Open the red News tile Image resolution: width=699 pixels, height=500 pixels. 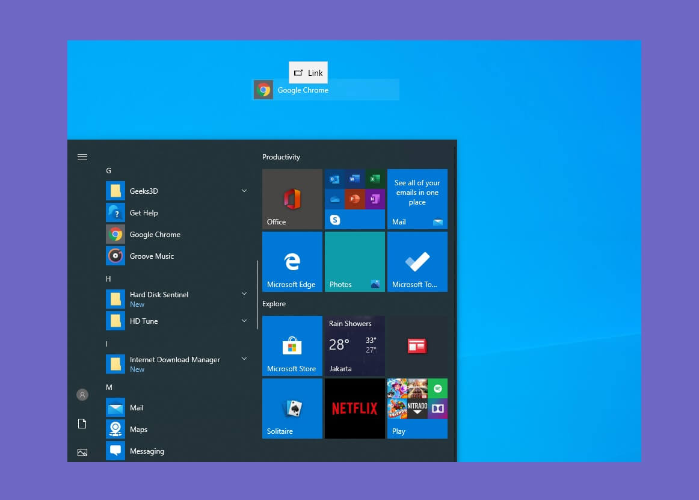coord(417,346)
